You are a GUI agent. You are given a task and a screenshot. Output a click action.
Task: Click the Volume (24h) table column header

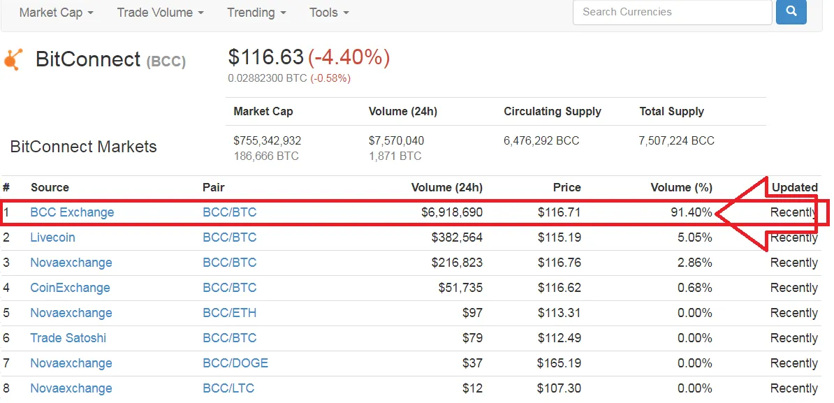pos(447,187)
